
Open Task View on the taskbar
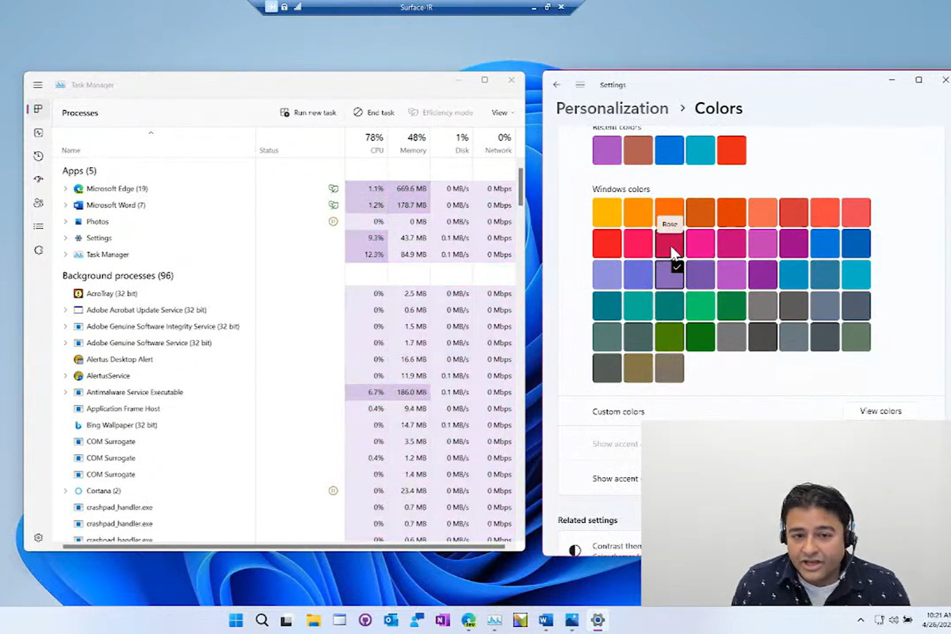click(287, 620)
